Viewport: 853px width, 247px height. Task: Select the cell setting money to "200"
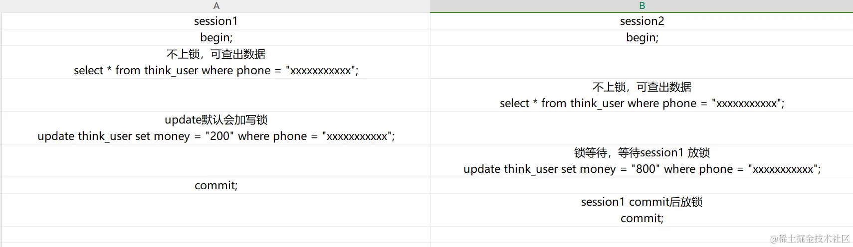pos(216,128)
